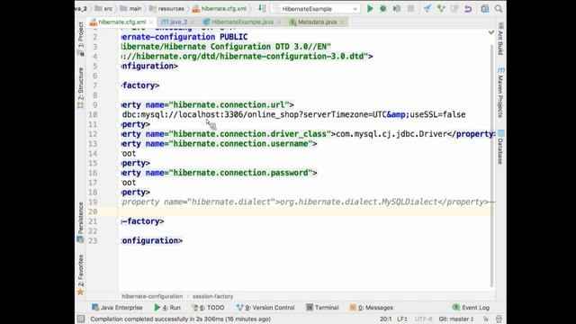The image size is (576, 324).
Task: Click the hibernate.connection.password attribute value
Action: pos(240,173)
